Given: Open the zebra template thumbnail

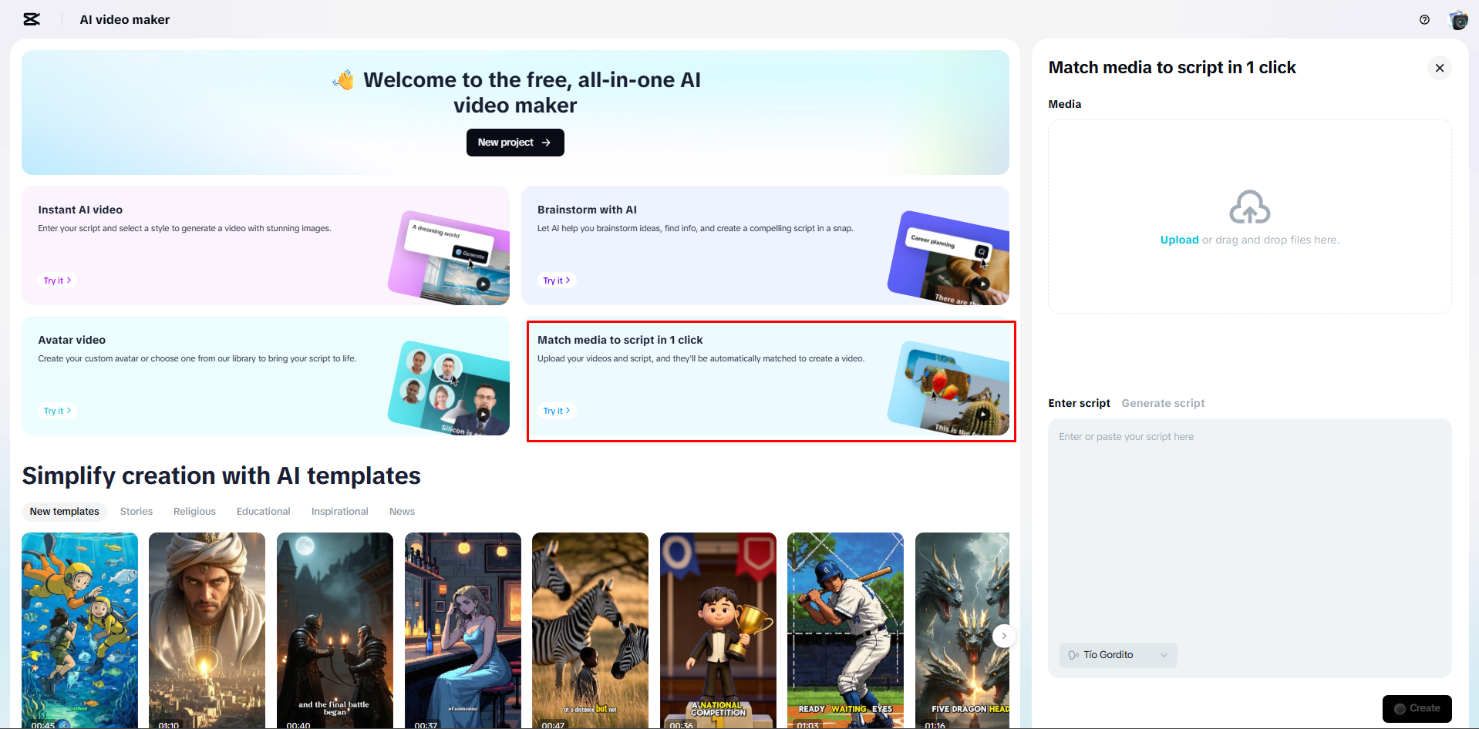Looking at the screenshot, I should pyautogui.click(x=590, y=630).
